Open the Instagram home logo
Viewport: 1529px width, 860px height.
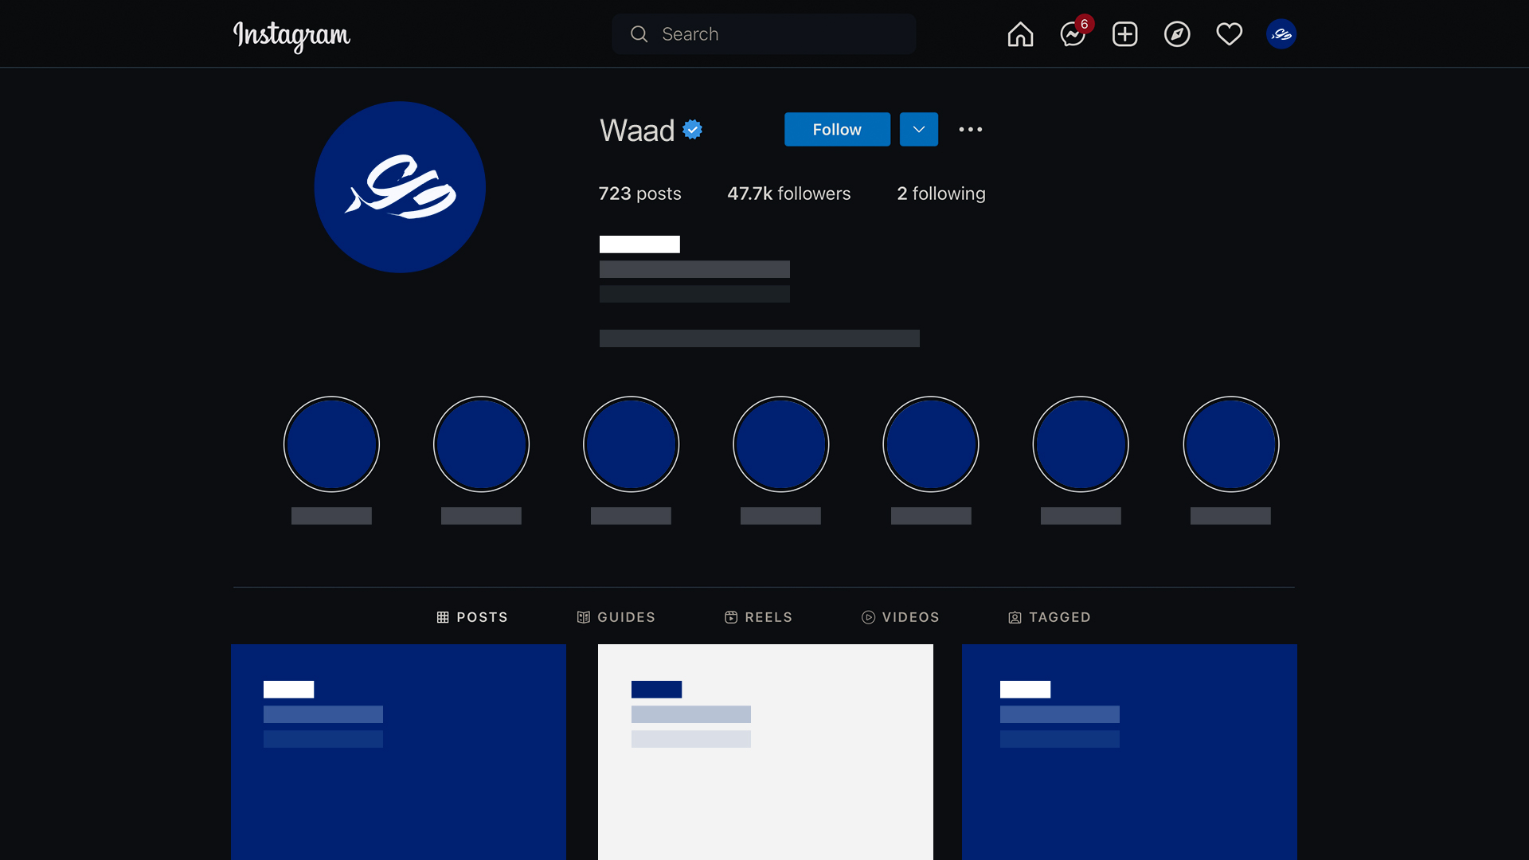(x=291, y=35)
